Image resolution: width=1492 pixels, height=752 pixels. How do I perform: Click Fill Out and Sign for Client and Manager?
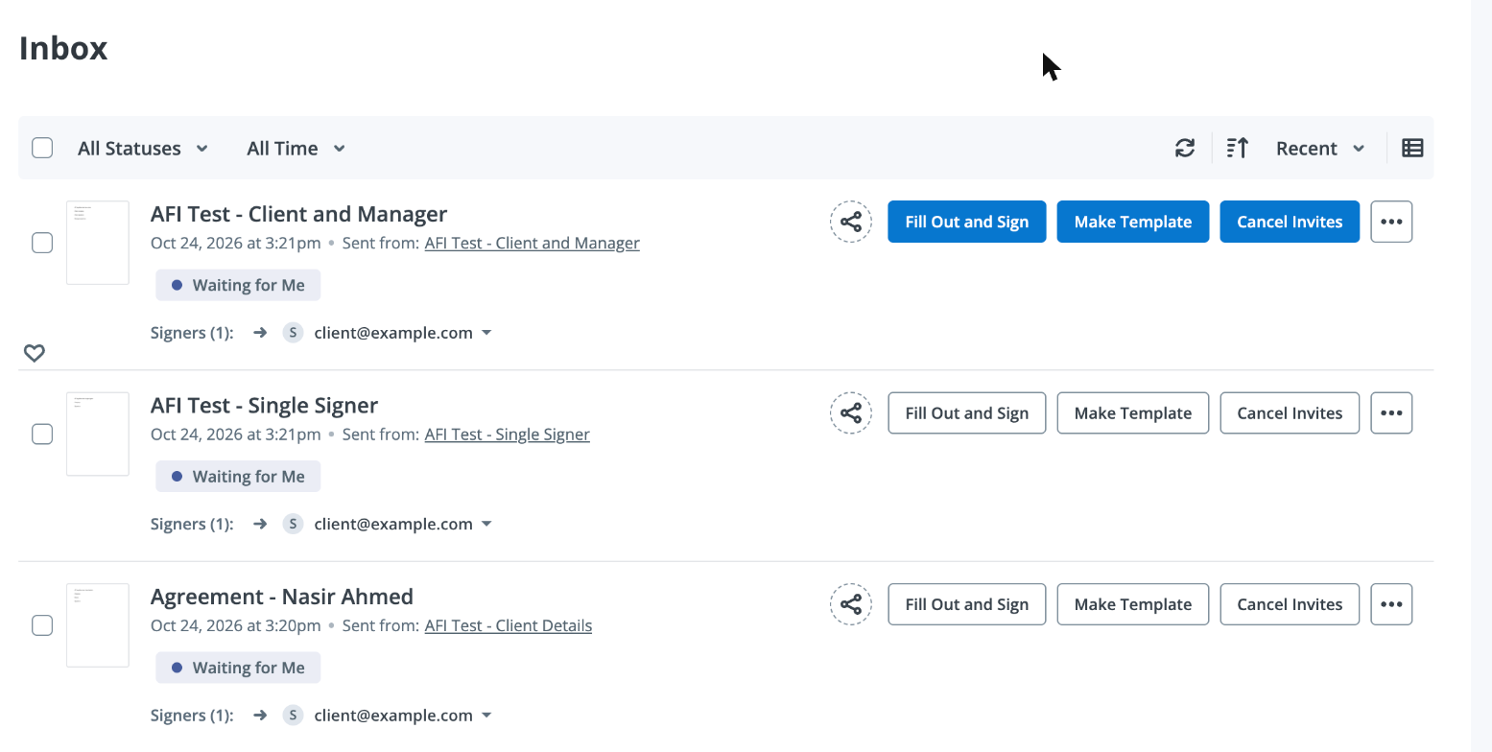click(x=967, y=222)
